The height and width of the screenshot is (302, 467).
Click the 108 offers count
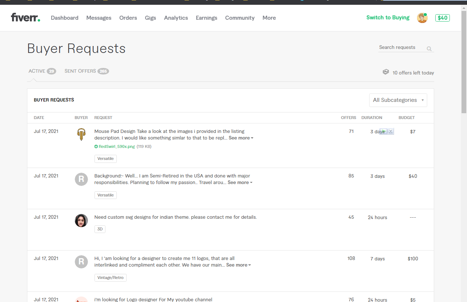tap(351, 258)
